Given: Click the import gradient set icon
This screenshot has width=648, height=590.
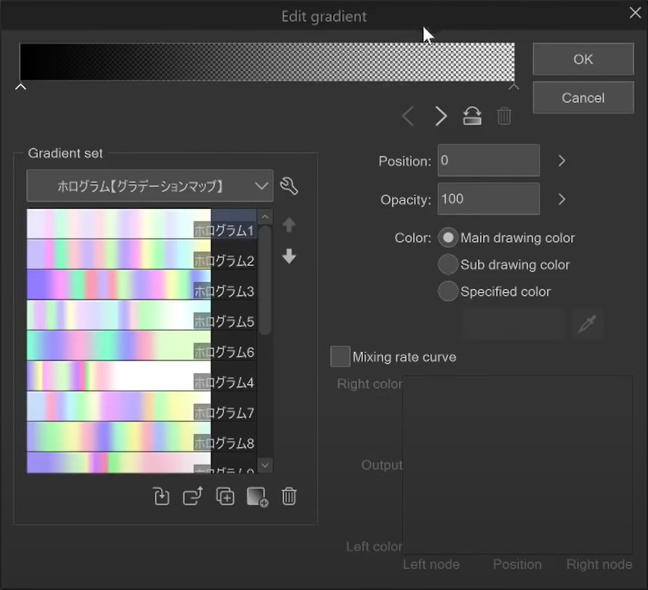Looking at the screenshot, I should pos(161,496).
